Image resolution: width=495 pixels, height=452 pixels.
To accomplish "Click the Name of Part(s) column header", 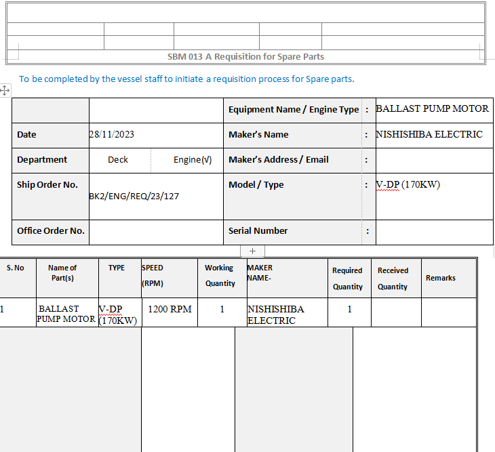I will click(62, 273).
